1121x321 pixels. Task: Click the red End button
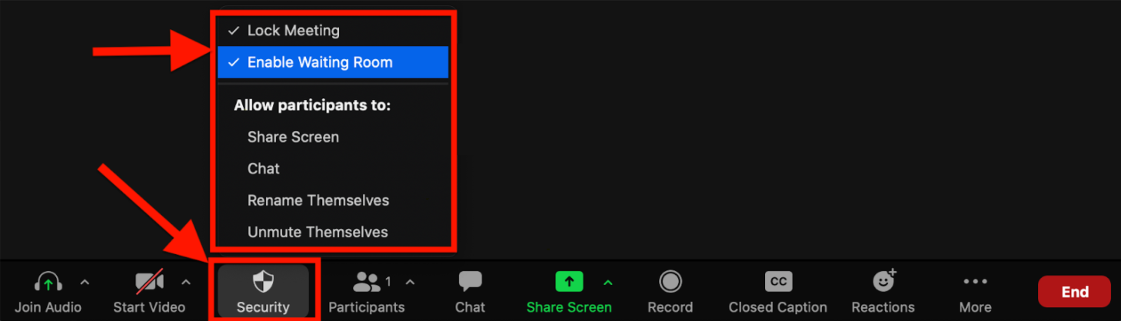[x=1074, y=291]
